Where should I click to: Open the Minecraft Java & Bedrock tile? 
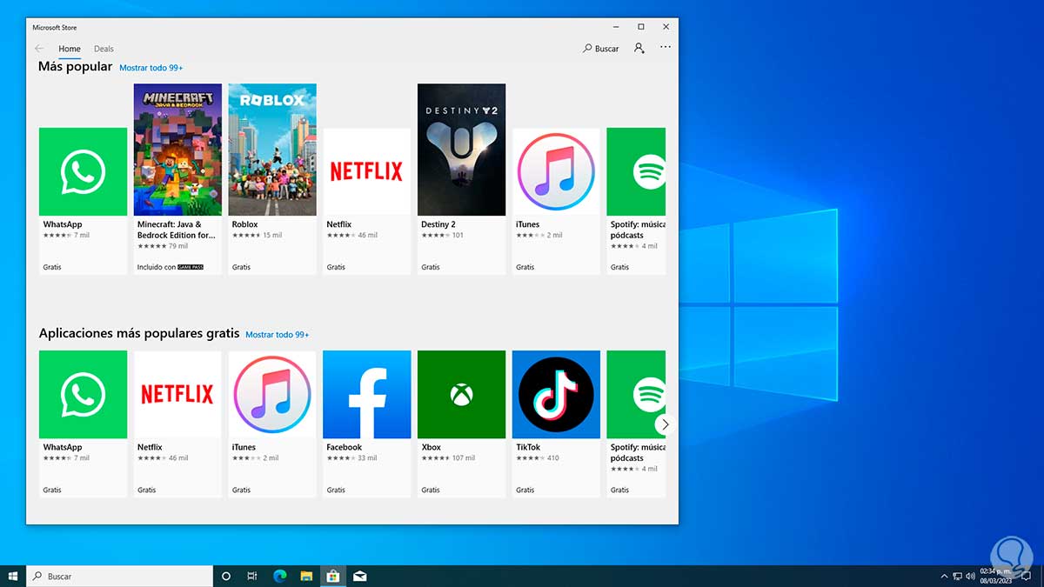pos(177,179)
